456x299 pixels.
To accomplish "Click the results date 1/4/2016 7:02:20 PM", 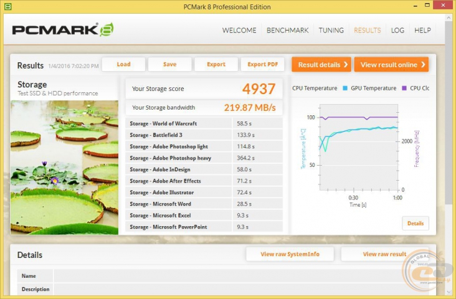I will (x=74, y=66).
